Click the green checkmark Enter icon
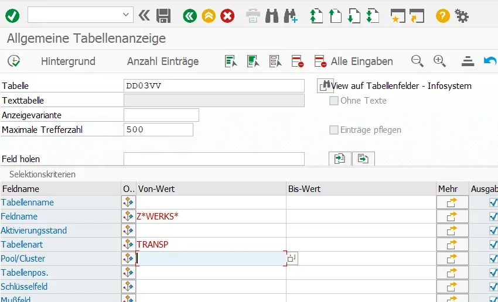Viewport: 498px width, 302px height. click(x=12, y=16)
